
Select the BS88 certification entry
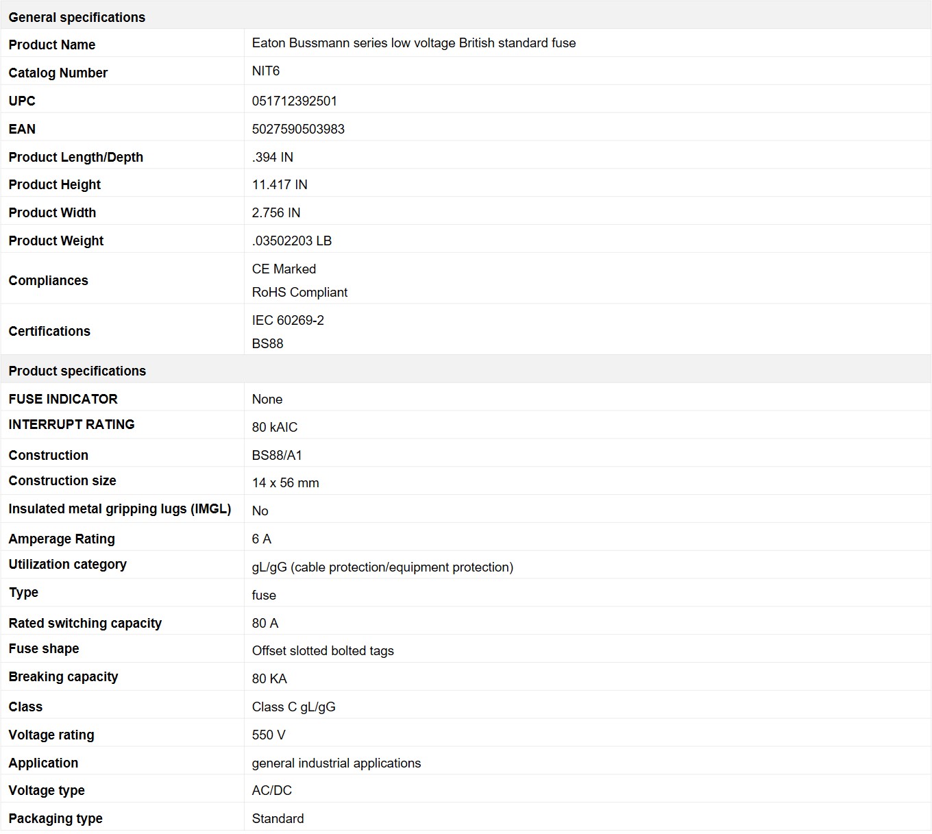[x=267, y=343]
